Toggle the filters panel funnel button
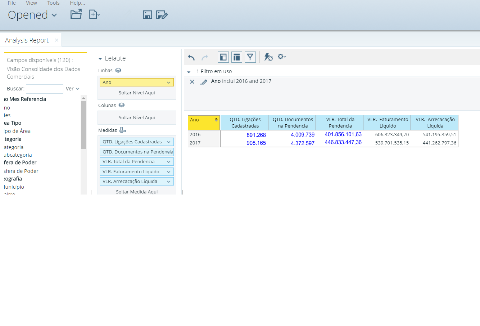Image resolution: width=480 pixels, height=326 pixels. coord(250,57)
